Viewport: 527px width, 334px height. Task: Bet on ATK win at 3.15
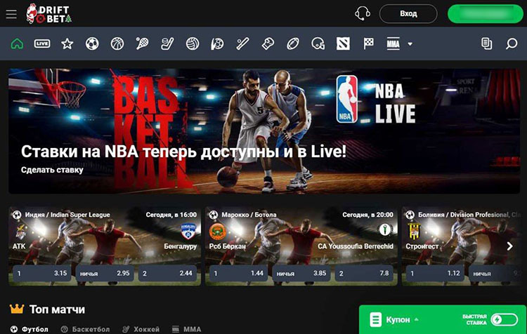point(41,273)
